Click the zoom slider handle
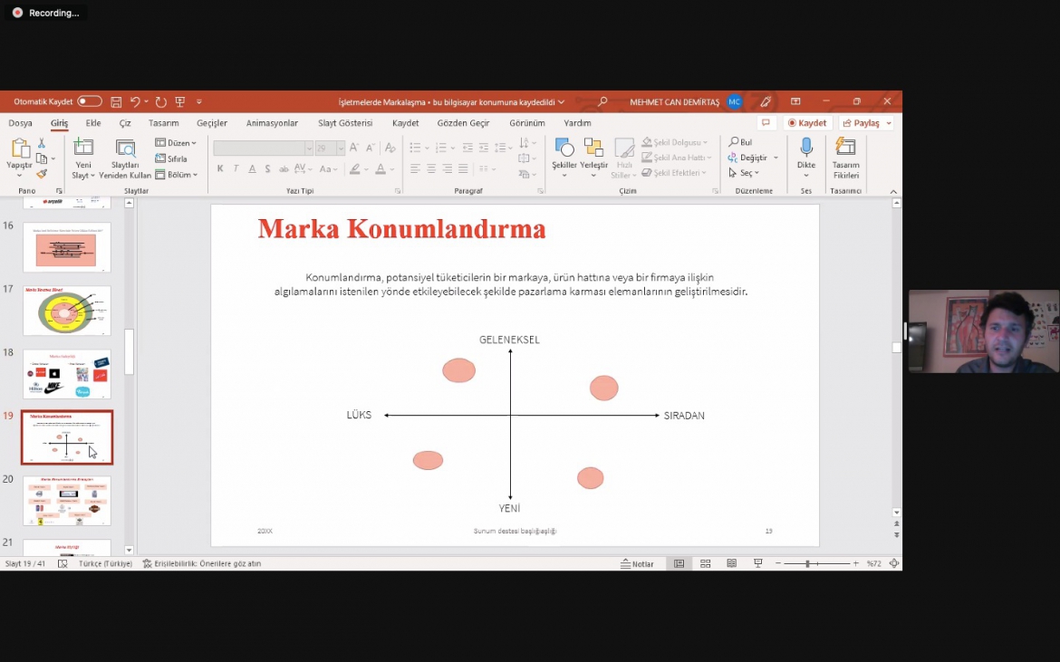This screenshot has width=1060, height=662. point(807,563)
